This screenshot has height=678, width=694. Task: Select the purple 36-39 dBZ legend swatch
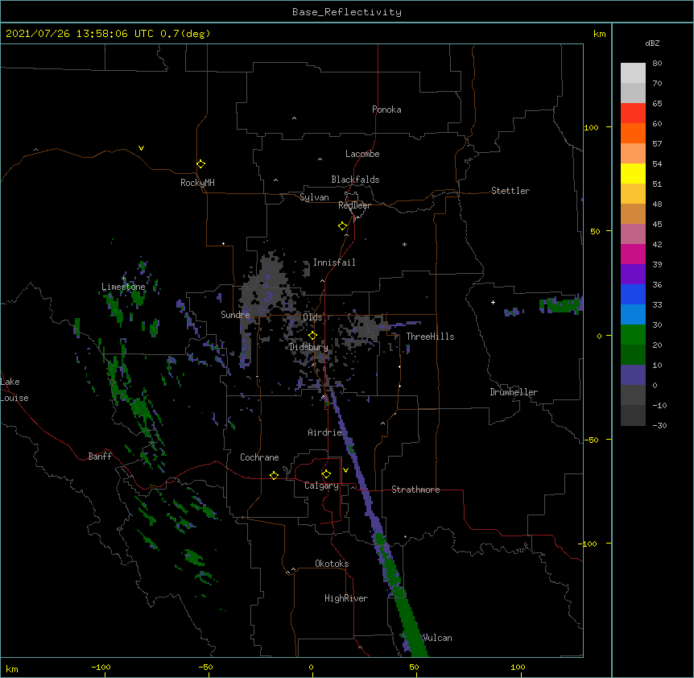[x=633, y=275]
